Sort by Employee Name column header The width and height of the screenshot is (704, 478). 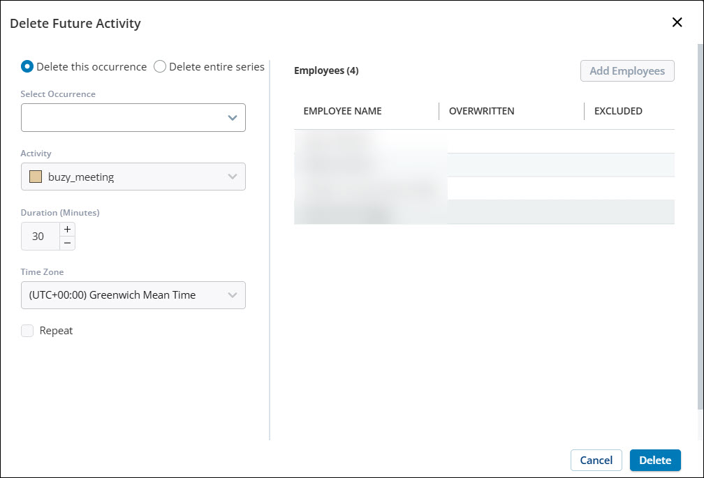[343, 112]
